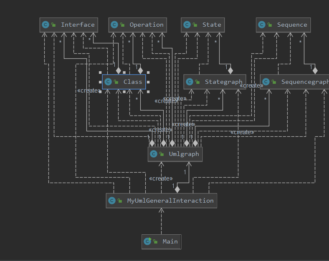Select the Sequence class node
This screenshot has height=261, width=329.
[x=283, y=25]
